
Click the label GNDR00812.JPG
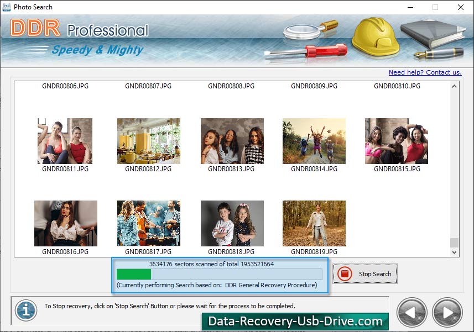pyautogui.click(x=148, y=168)
